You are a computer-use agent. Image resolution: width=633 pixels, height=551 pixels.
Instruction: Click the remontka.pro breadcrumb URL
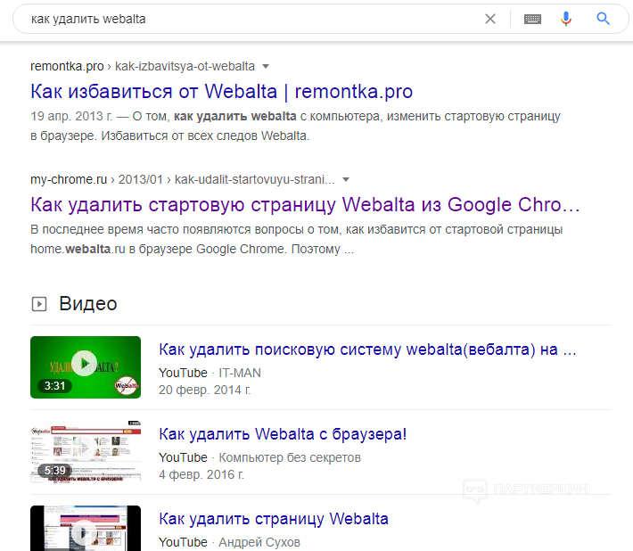click(x=143, y=66)
